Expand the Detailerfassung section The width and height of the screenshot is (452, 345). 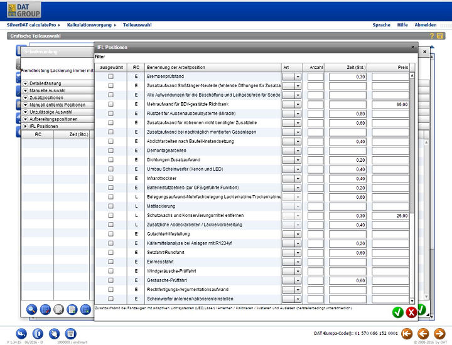[x=25, y=83]
